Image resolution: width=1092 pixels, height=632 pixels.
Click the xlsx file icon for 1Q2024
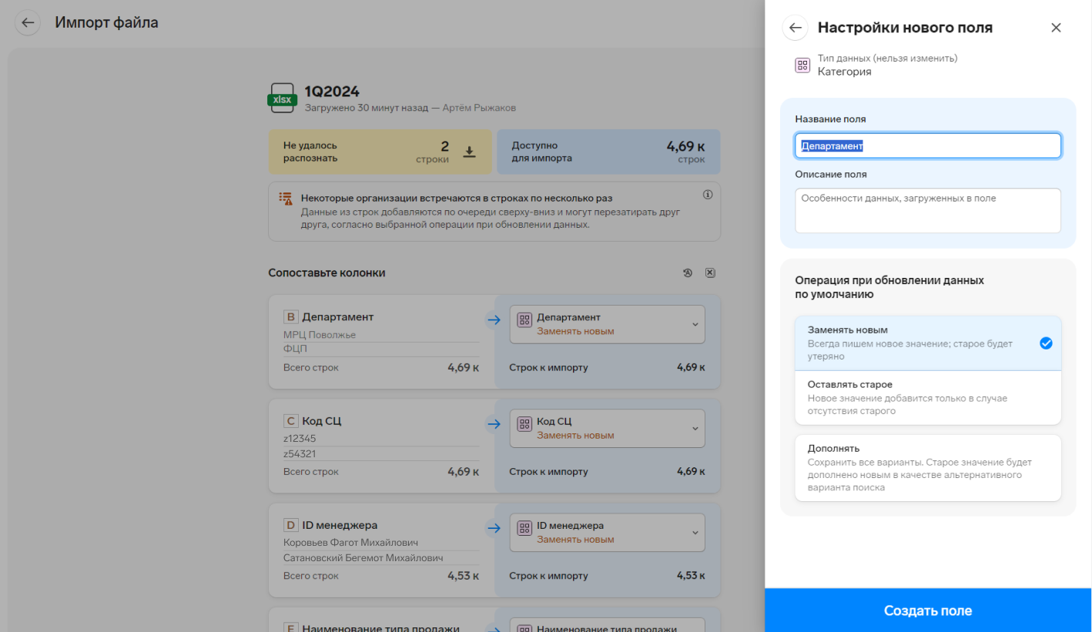click(282, 99)
